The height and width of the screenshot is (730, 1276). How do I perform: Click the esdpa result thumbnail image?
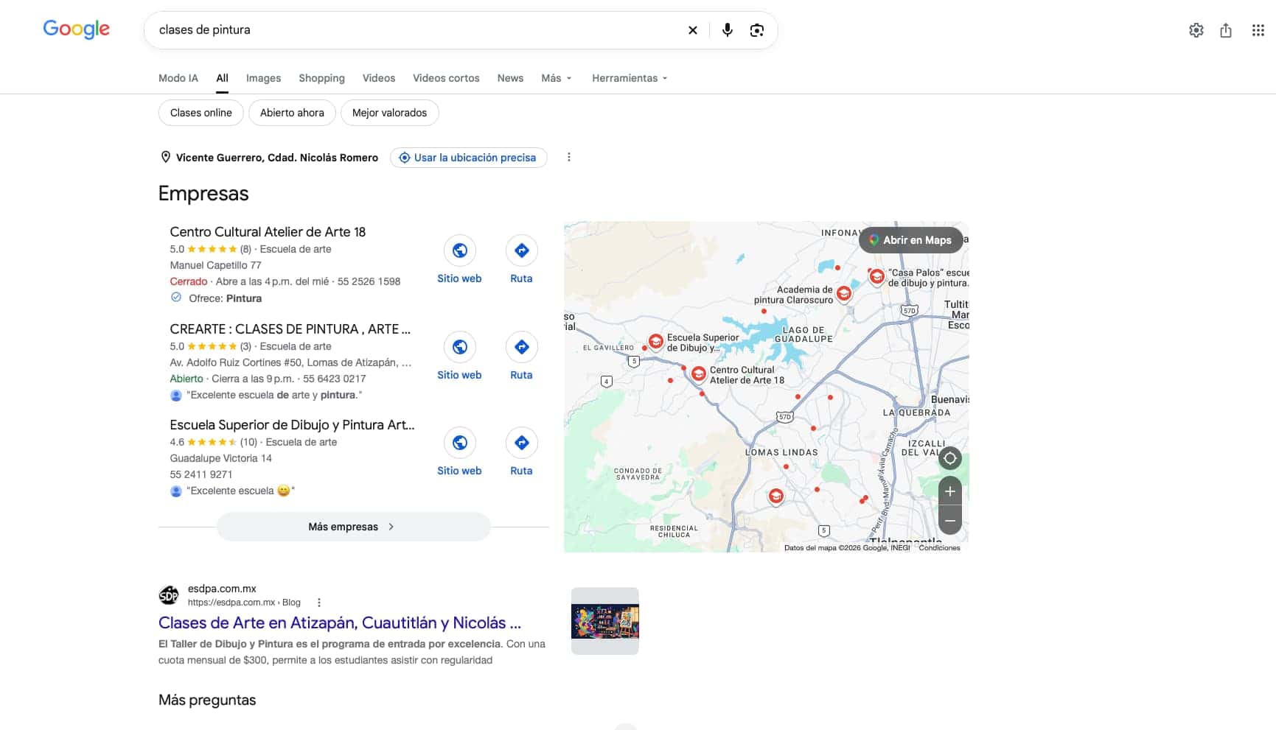pyautogui.click(x=604, y=621)
